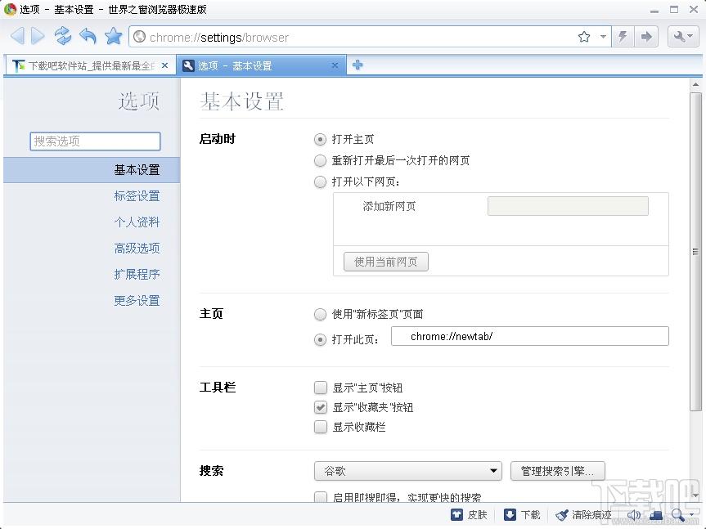Open 扩展程序 in the sidebar
This screenshot has height=529, width=706.
point(137,275)
